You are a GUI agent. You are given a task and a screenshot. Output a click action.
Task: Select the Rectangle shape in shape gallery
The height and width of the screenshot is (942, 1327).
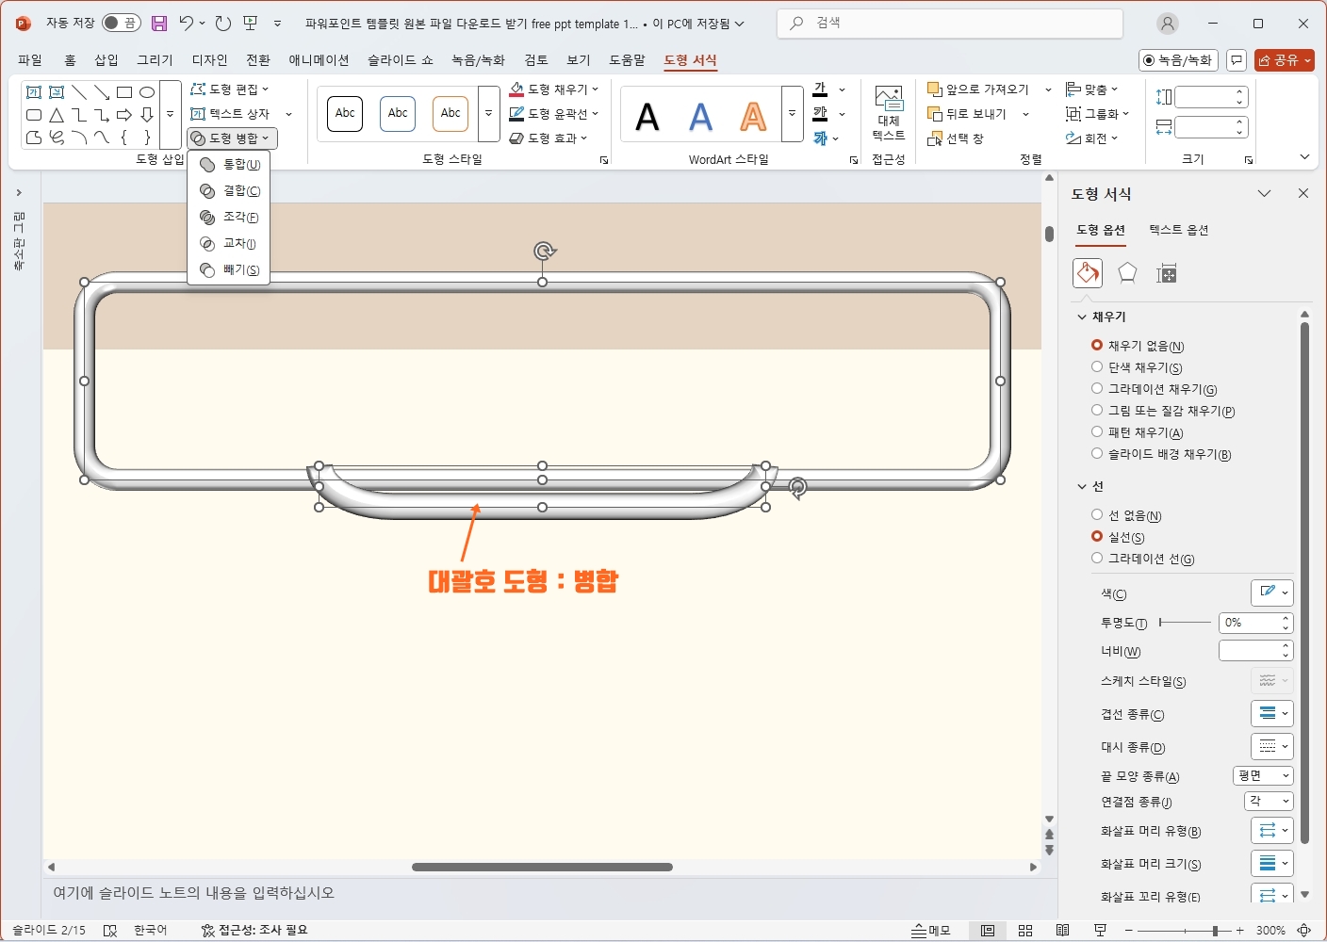(124, 92)
